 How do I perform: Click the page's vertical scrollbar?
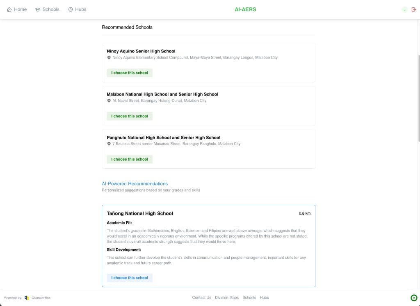click(418, 98)
